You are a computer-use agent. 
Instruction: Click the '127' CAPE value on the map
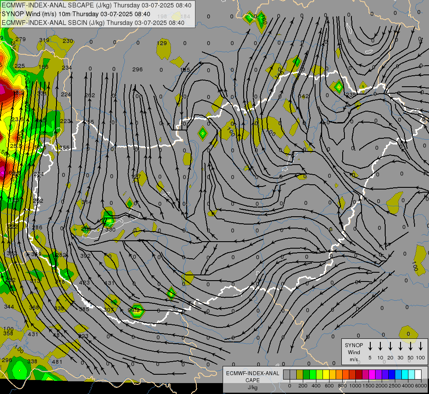[x=136, y=176]
